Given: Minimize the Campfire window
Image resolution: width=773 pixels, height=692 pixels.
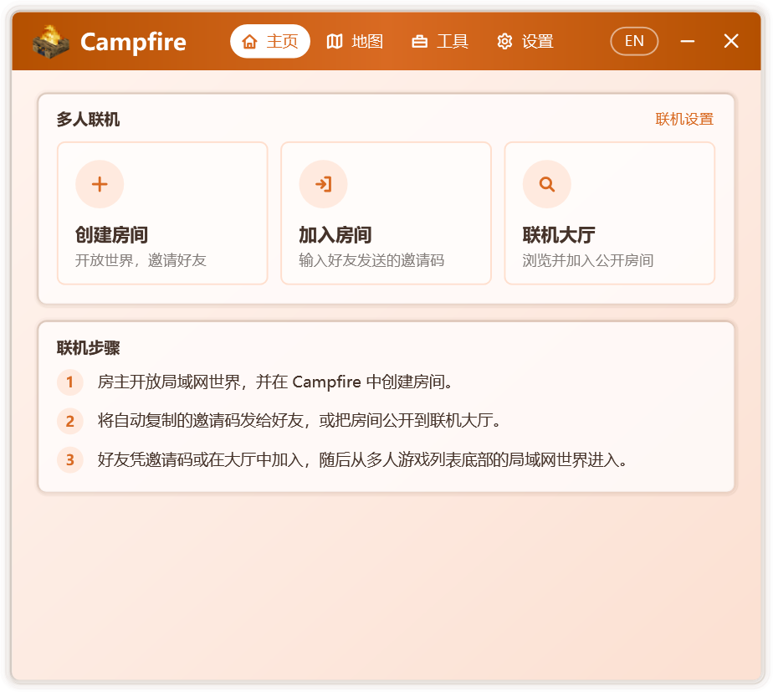Looking at the screenshot, I should point(687,42).
